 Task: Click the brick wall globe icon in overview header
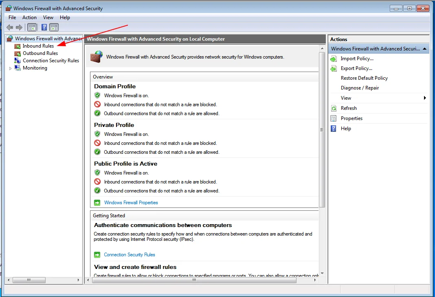tap(97, 57)
